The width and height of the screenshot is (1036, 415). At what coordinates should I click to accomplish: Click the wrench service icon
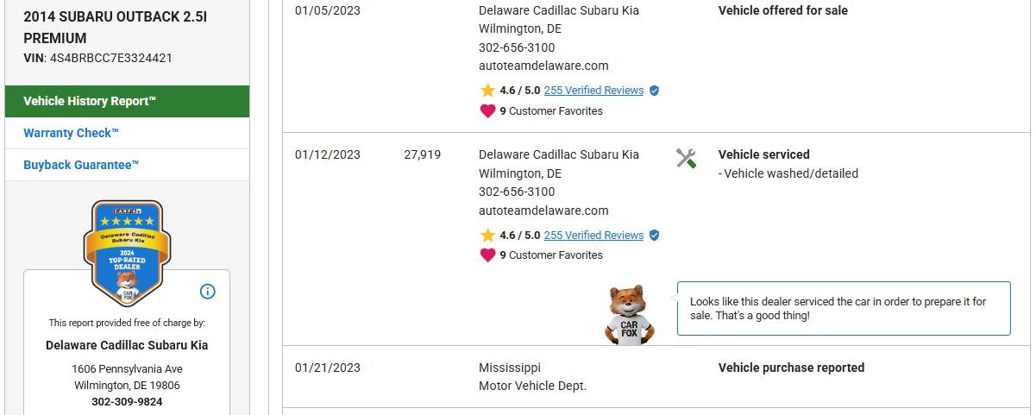(x=686, y=158)
